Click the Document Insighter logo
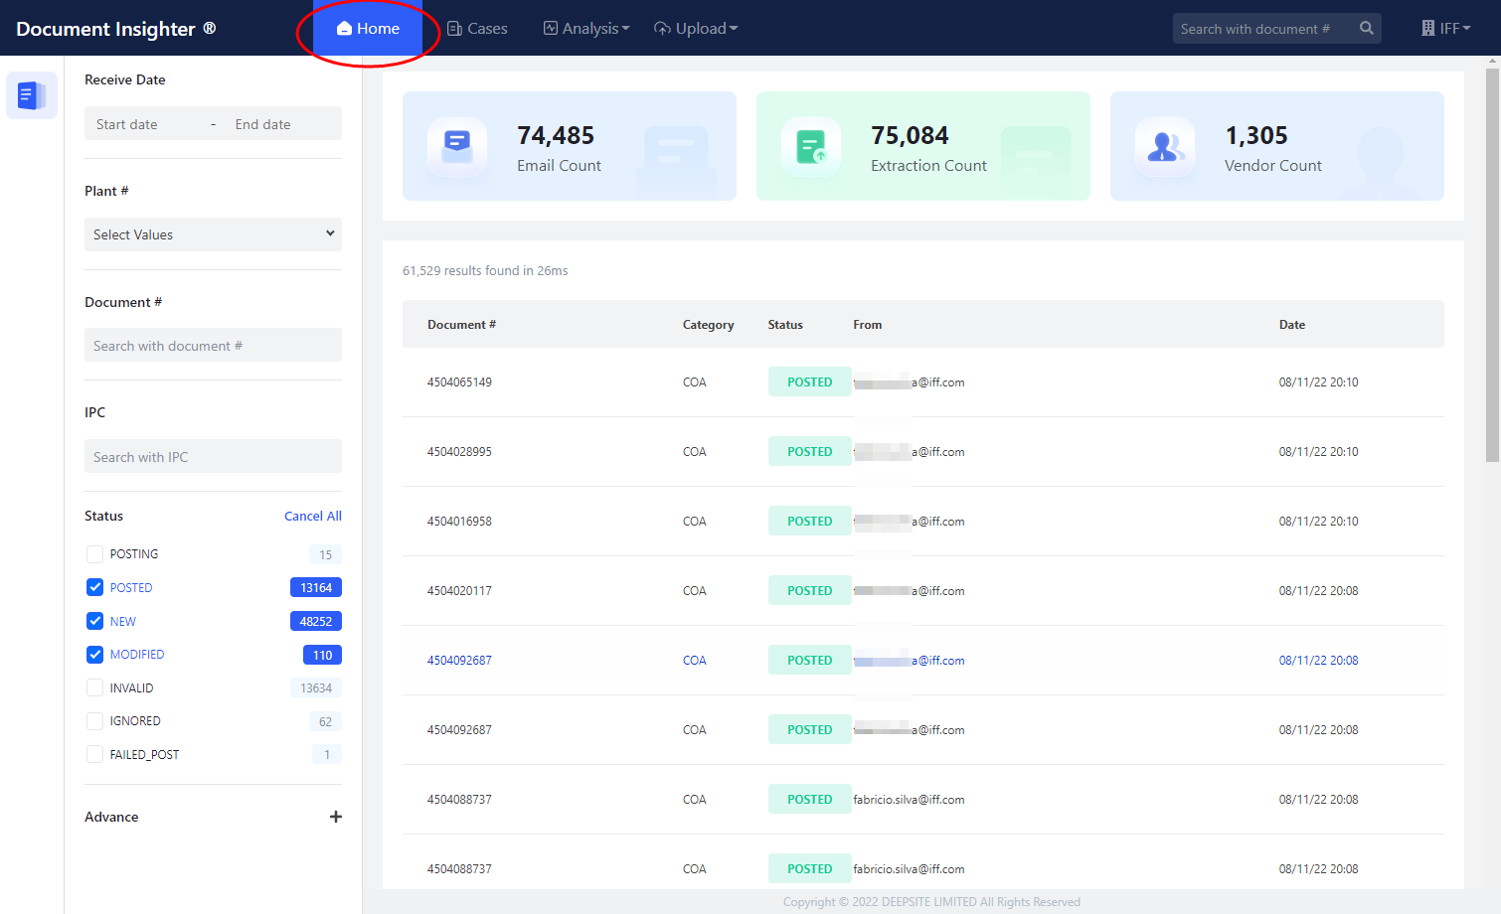 click(x=115, y=29)
